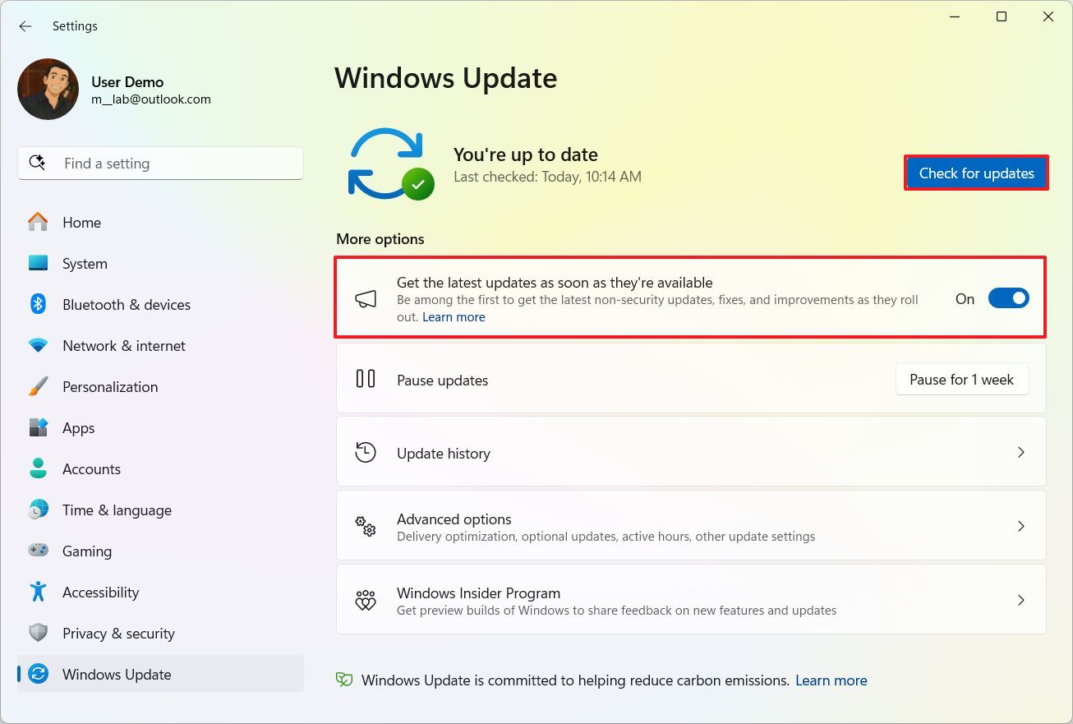Click the search magnifier icon in sidebar

(x=38, y=163)
